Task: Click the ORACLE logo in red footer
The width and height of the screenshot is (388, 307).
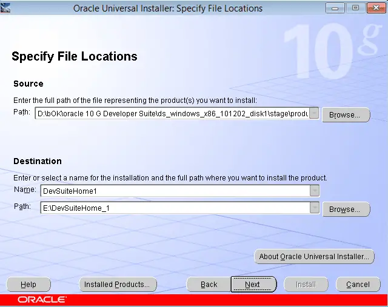Action: pos(42,299)
